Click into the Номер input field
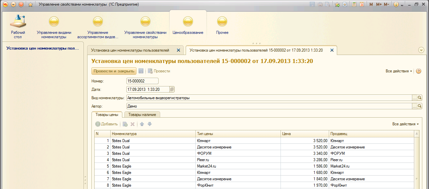This screenshot has width=429, height=189. pos(142,81)
